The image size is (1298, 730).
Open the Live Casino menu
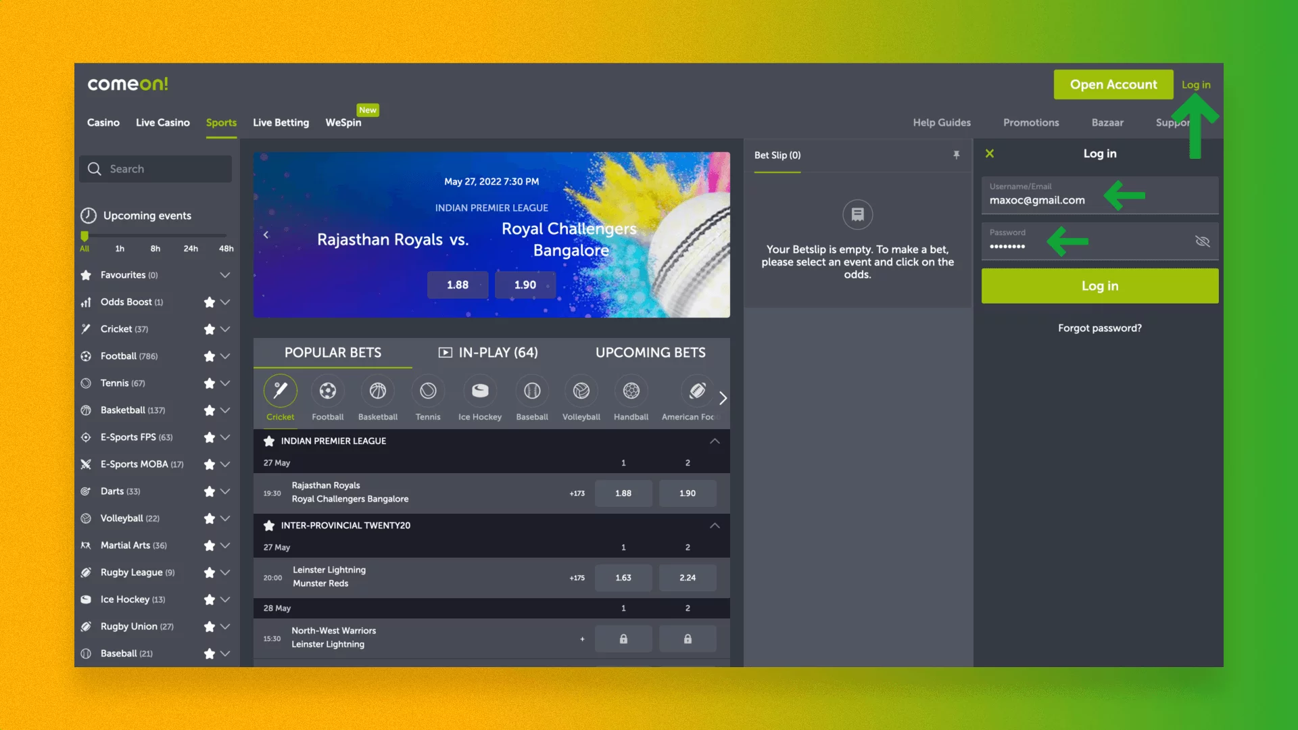(x=163, y=122)
